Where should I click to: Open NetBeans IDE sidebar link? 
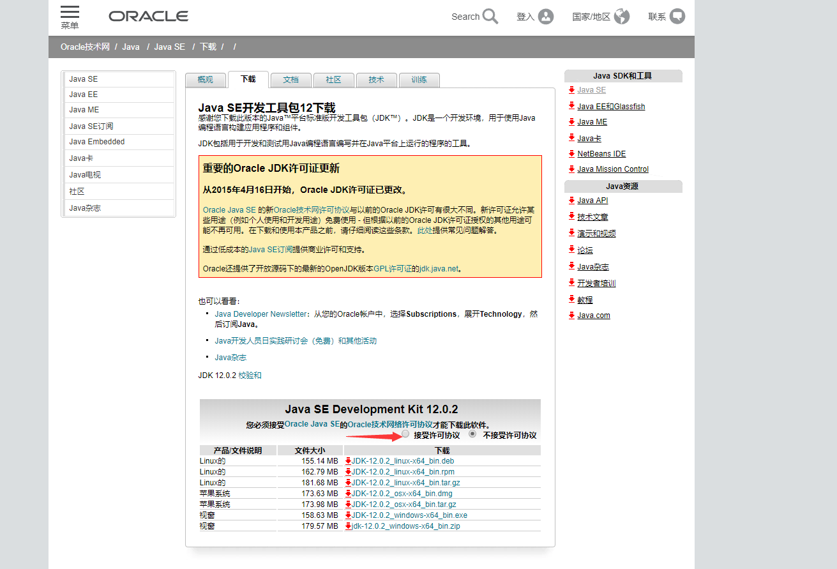point(601,154)
